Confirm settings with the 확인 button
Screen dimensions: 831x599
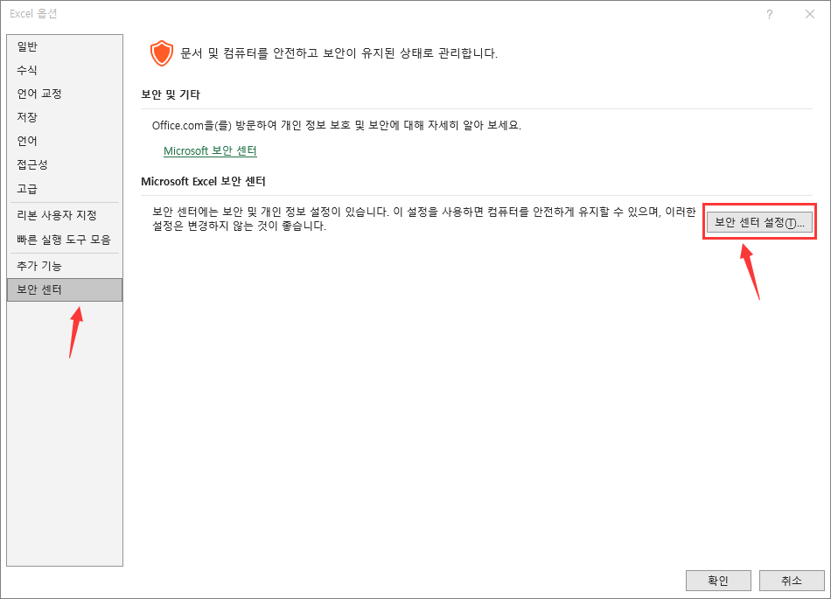pos(717,580)
